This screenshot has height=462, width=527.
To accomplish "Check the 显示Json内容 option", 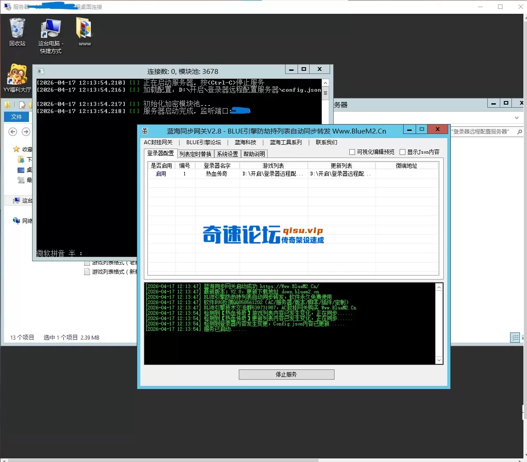I will point(403,152).
